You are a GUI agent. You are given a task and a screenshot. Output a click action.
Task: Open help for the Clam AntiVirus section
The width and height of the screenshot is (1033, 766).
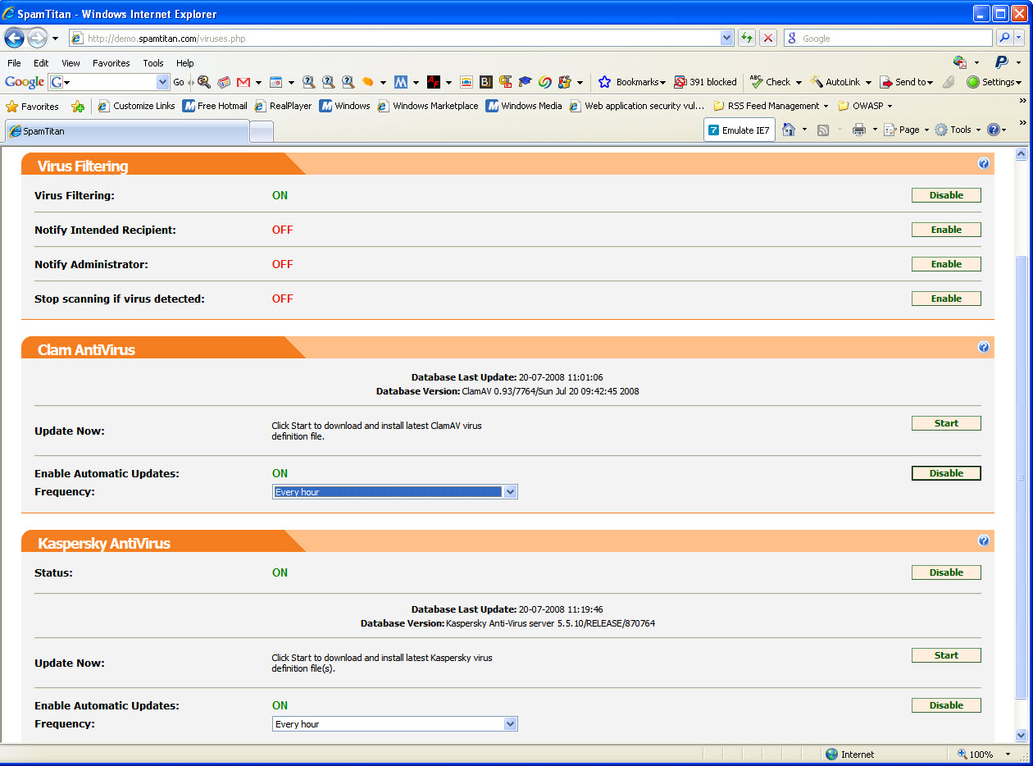click(983, 348)
